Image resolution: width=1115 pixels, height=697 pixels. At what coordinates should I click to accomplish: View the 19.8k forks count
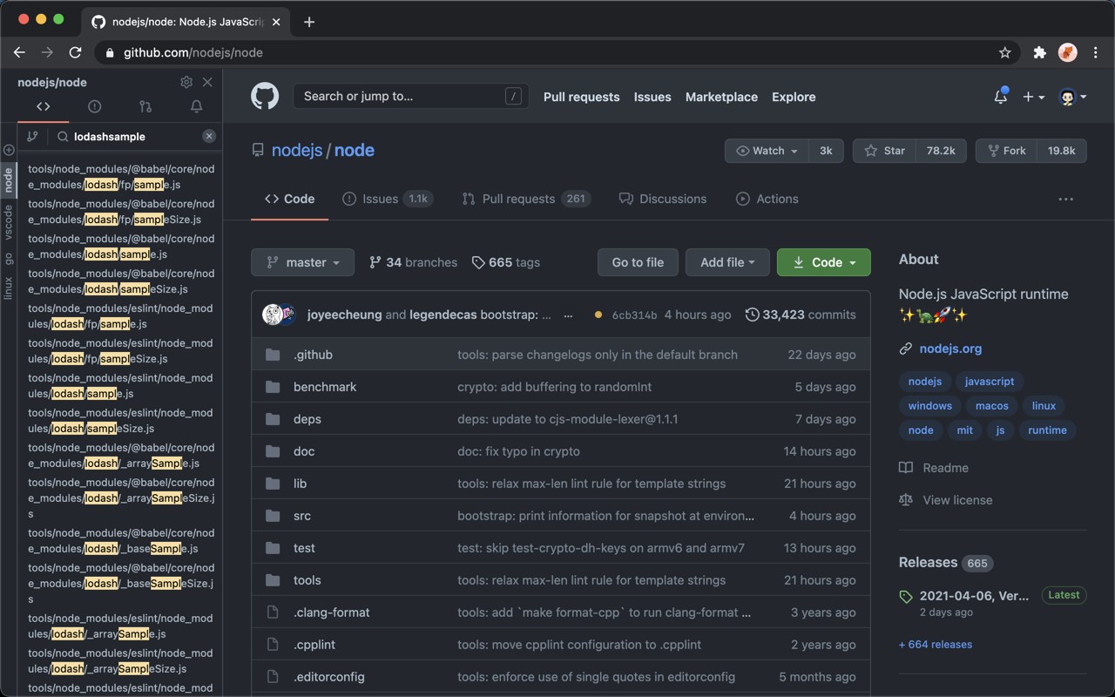point(1062,151)
